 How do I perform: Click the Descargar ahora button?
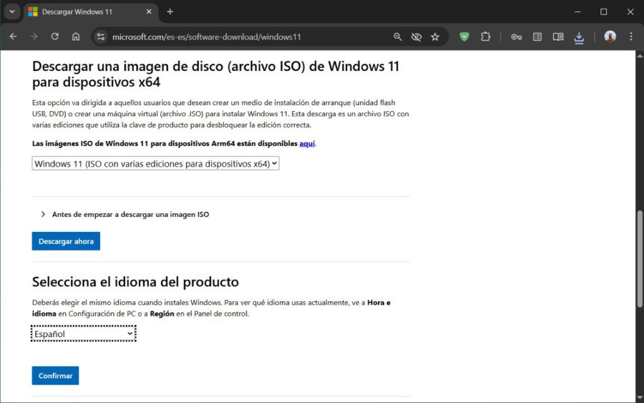66,241
